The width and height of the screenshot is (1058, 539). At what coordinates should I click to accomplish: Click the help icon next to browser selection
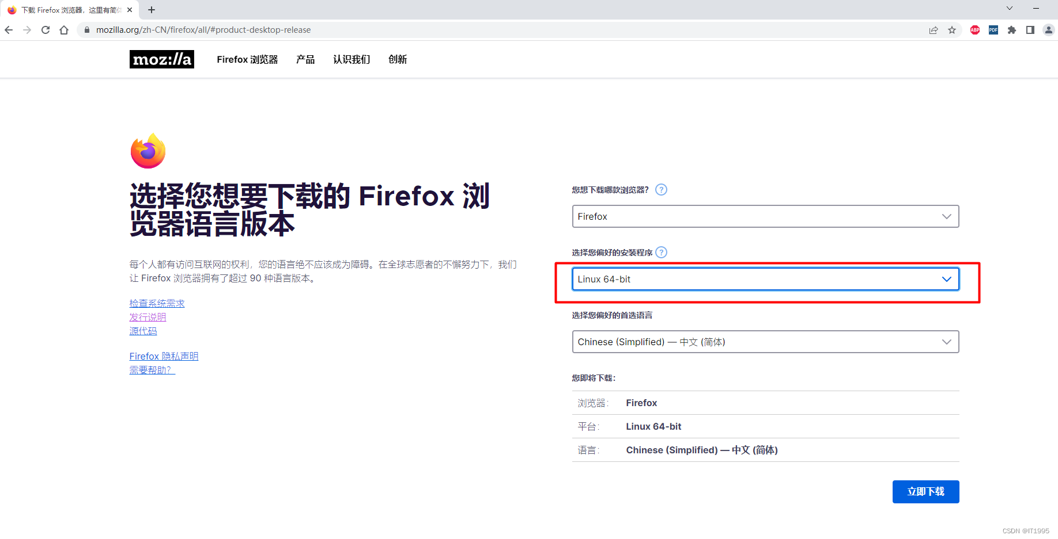pos(661,190)
